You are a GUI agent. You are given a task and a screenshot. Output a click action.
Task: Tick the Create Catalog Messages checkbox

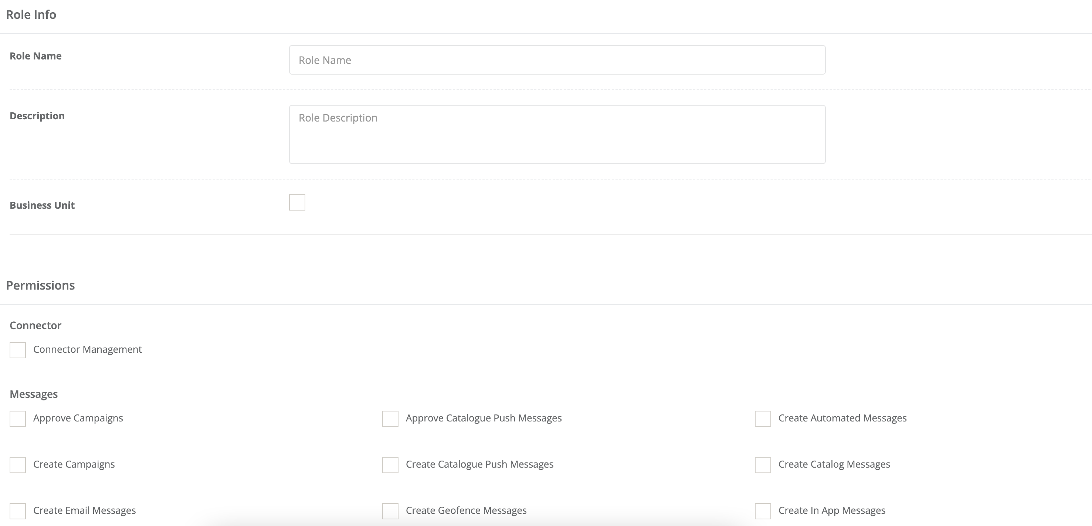pyautogui.click(x=763, y=465)
